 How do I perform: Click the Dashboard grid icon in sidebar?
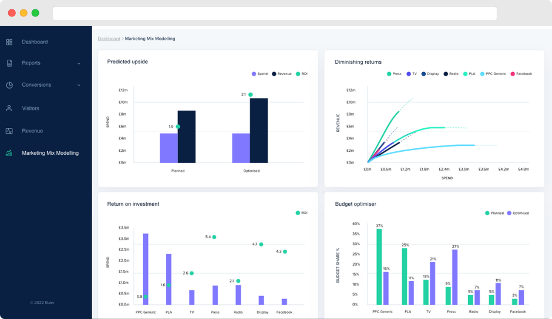pyautogui.click(x=9, y=42)
